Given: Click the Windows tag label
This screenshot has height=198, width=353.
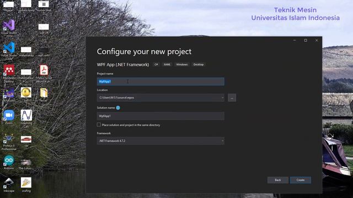Looking at the screenshot, I should pos(182,64).
